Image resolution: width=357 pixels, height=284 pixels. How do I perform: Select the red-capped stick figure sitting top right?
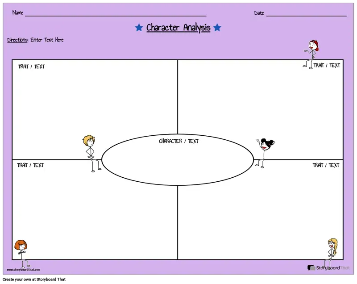point(311,54)
